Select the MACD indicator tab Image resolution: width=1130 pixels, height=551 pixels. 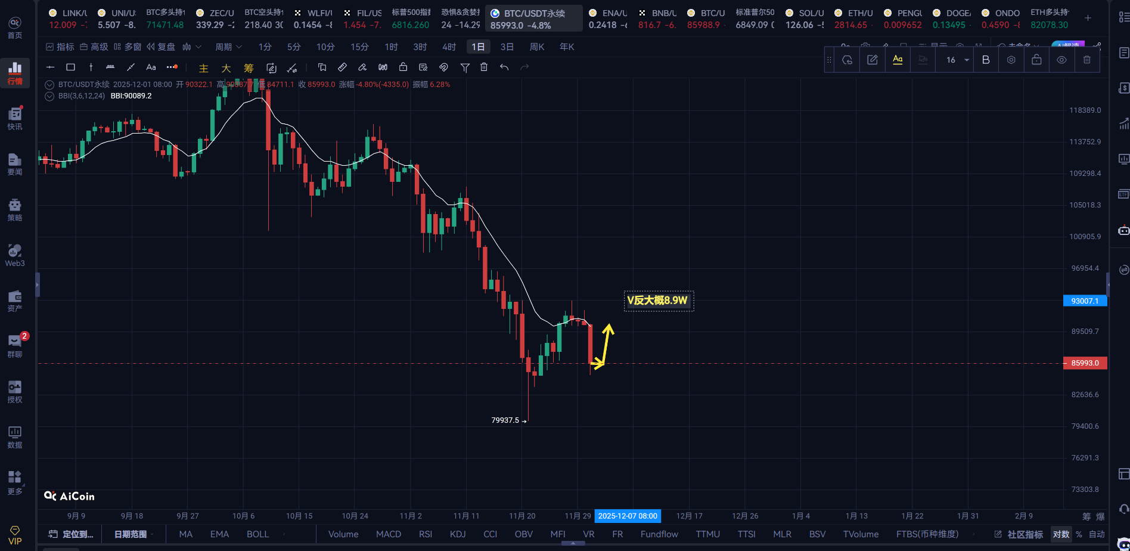[388, 534]
